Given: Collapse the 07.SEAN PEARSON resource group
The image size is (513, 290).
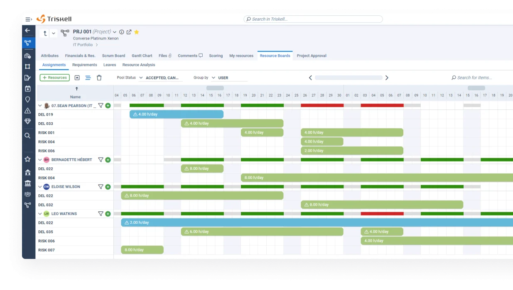Looking at the screenshot, I should point(40,106).
